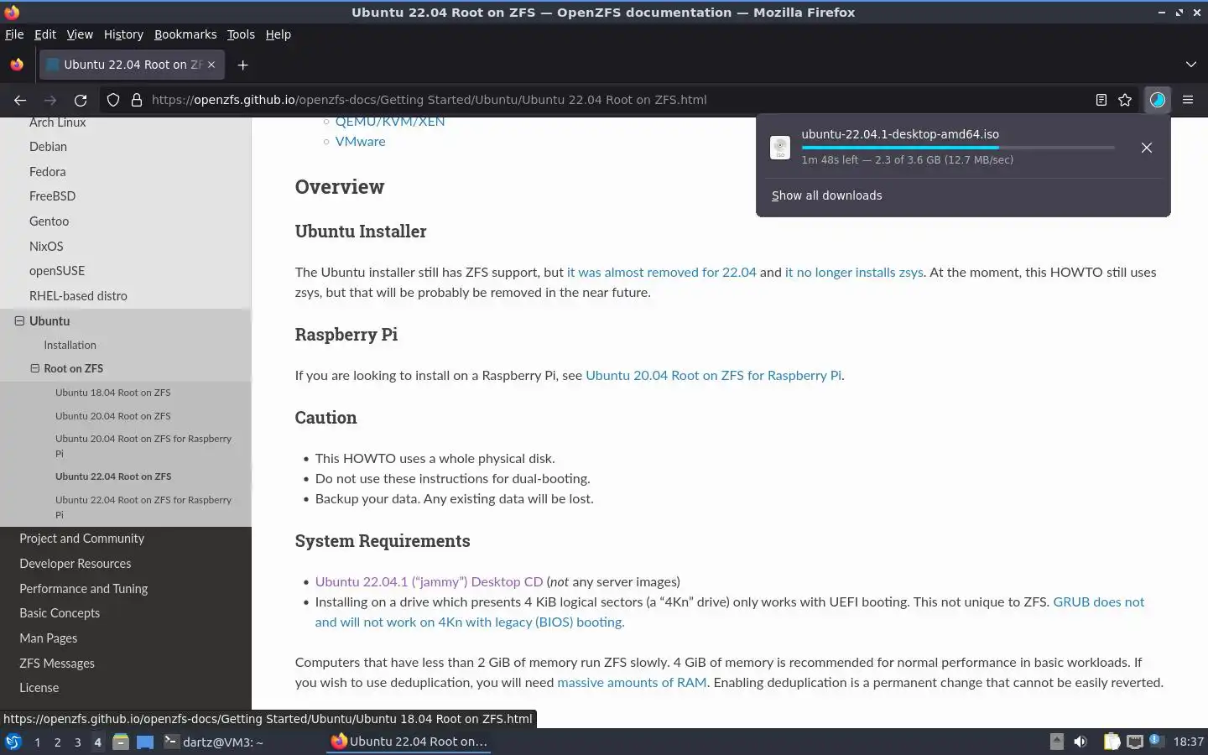The height and width of the screenshot is (755, 1208).
Task: Open Fedora in sidebar
Action: (47, 172)
